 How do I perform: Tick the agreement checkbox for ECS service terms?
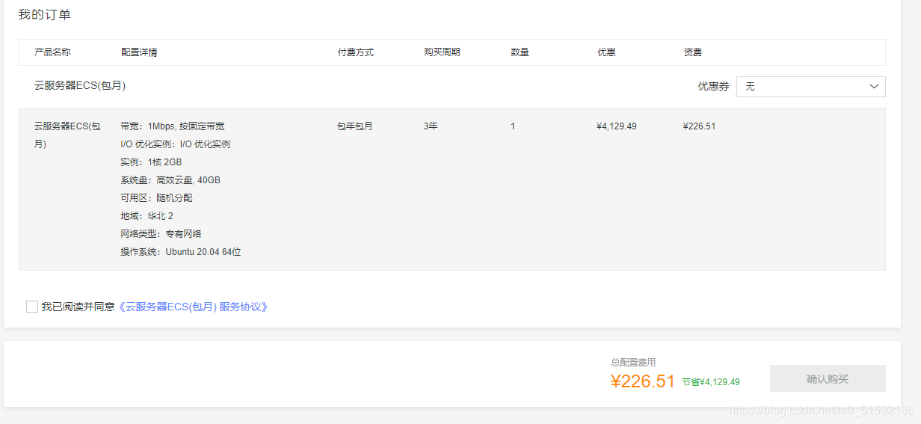(x=32, y=307)
